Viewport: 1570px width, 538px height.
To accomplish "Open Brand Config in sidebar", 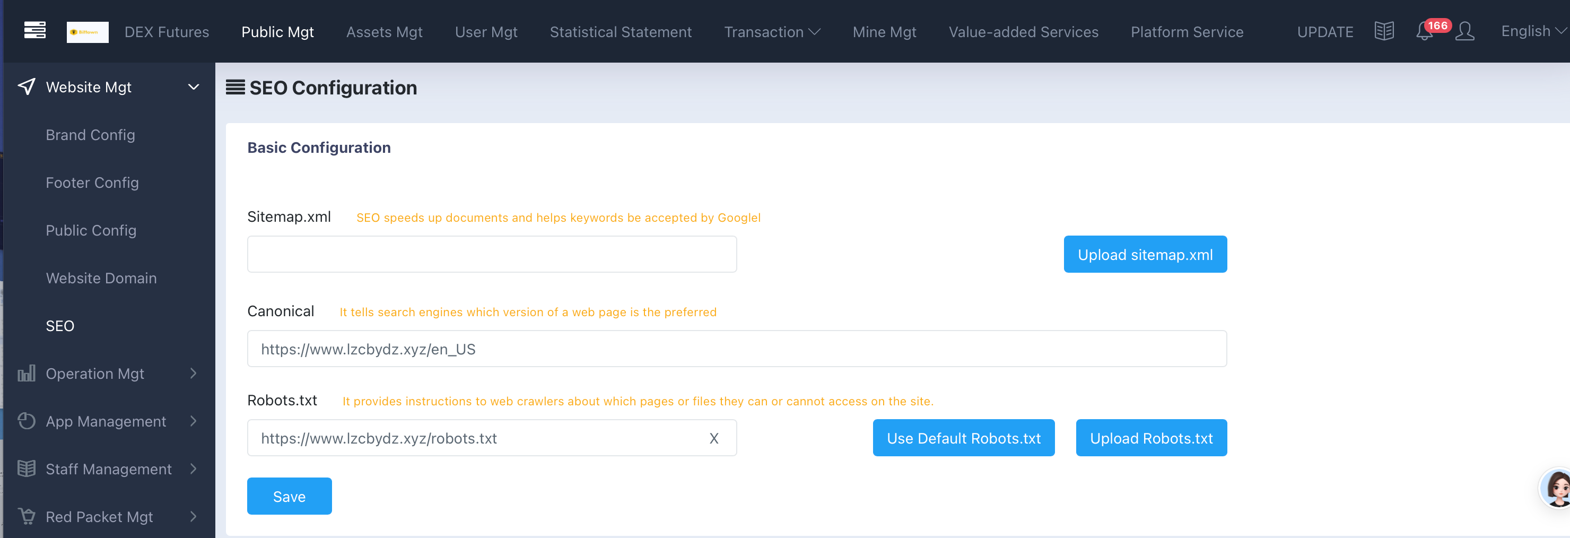I will click(x=90, y=135).
